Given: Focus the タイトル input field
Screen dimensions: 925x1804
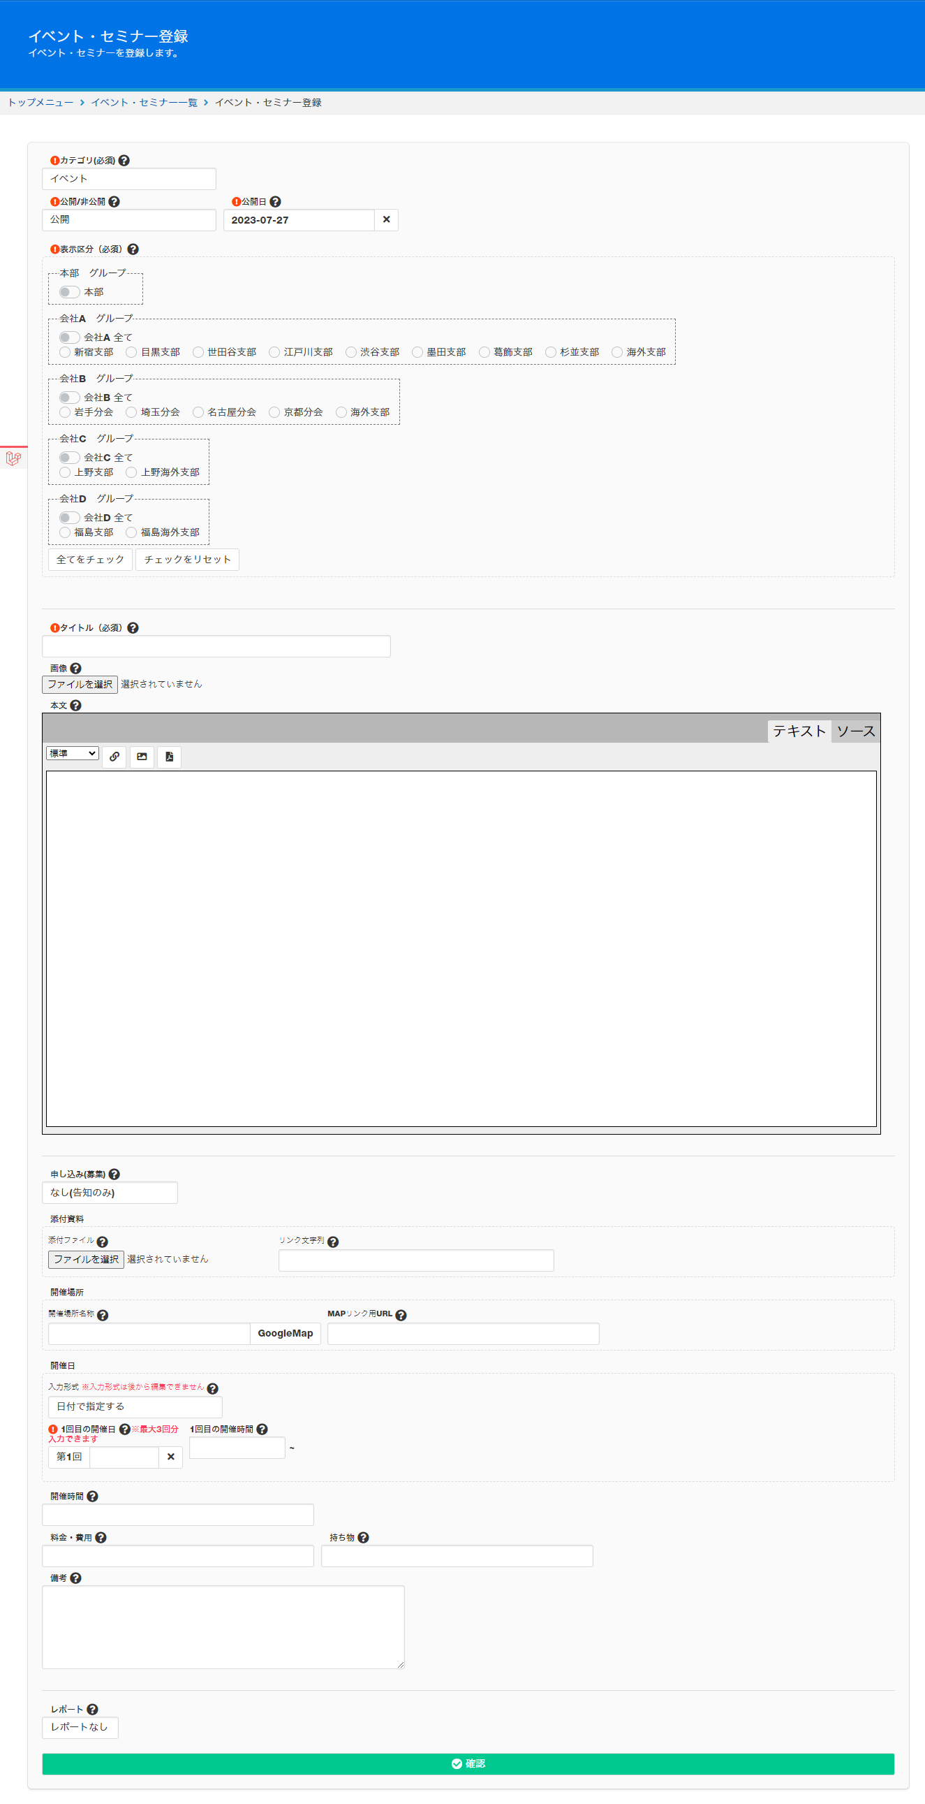Looking at the screenshot, I should [216, 646].
